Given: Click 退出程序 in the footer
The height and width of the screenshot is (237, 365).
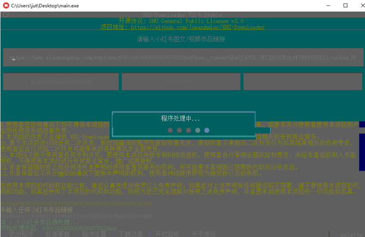Looking at the screenshot, I should tap(19, 234).
